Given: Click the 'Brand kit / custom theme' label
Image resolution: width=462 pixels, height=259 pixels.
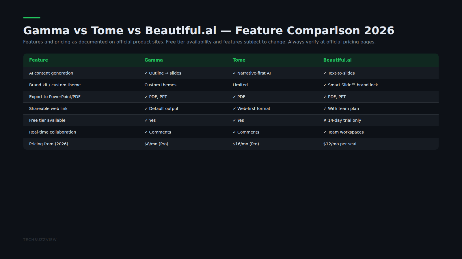Looking at the screenshot, I should [x=55, y=85].
